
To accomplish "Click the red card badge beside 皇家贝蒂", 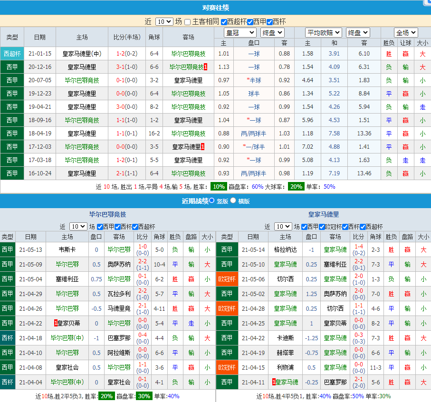I will click(56, 323).
